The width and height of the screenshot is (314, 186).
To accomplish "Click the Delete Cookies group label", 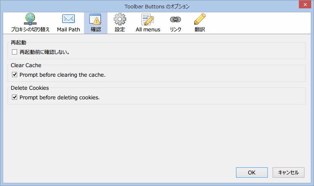I will point(30,88).
